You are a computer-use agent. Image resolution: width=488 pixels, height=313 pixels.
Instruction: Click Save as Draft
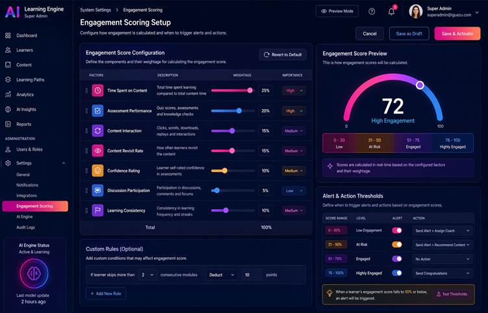409,34
